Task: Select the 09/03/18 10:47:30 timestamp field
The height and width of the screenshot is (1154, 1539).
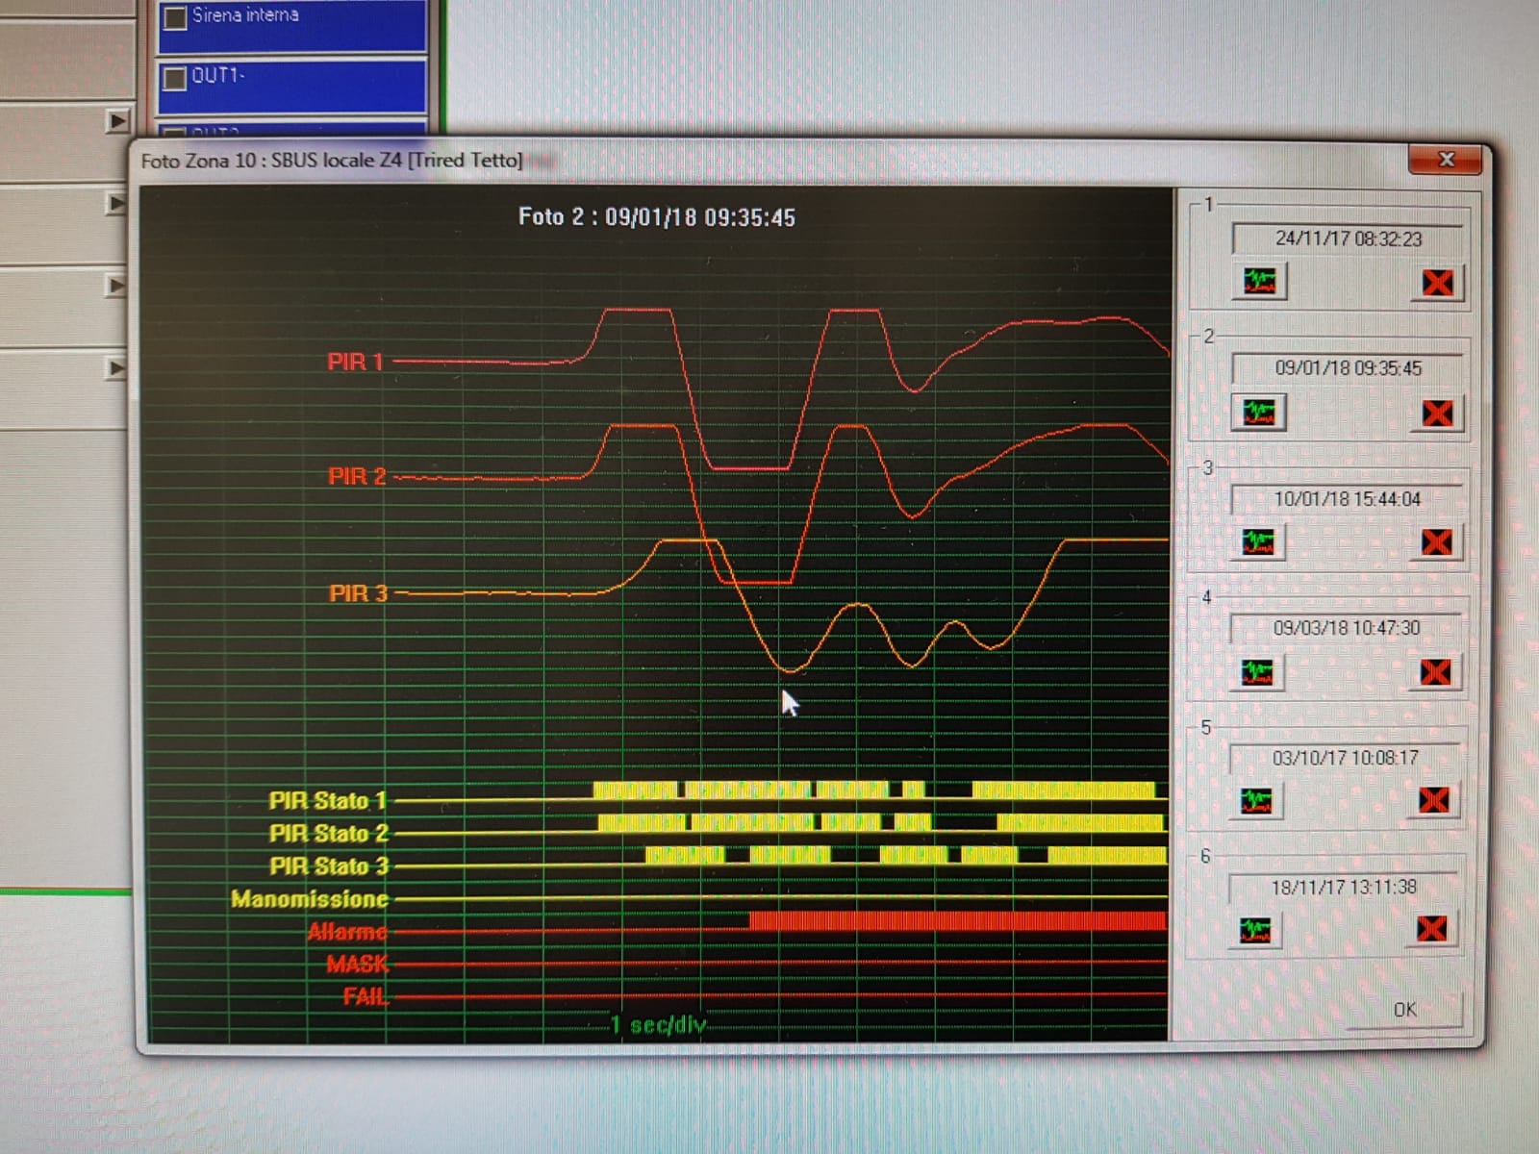Action: 1346,628
